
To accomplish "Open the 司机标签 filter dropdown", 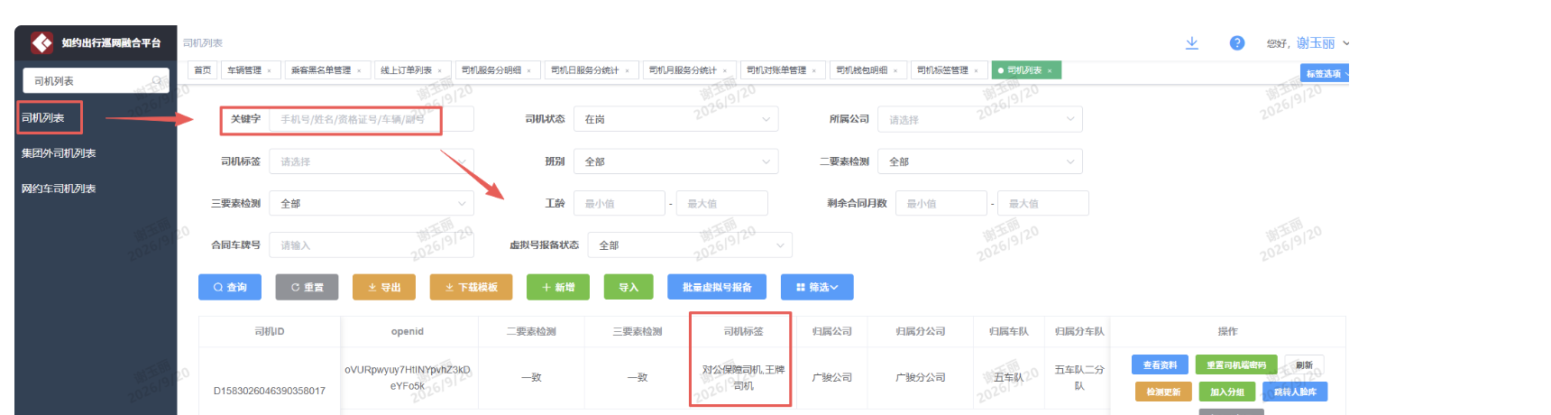I will 372,161.
